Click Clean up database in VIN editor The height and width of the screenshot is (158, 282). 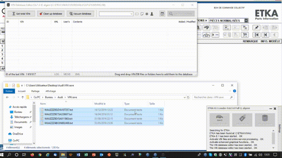click(x=51, y=13)
